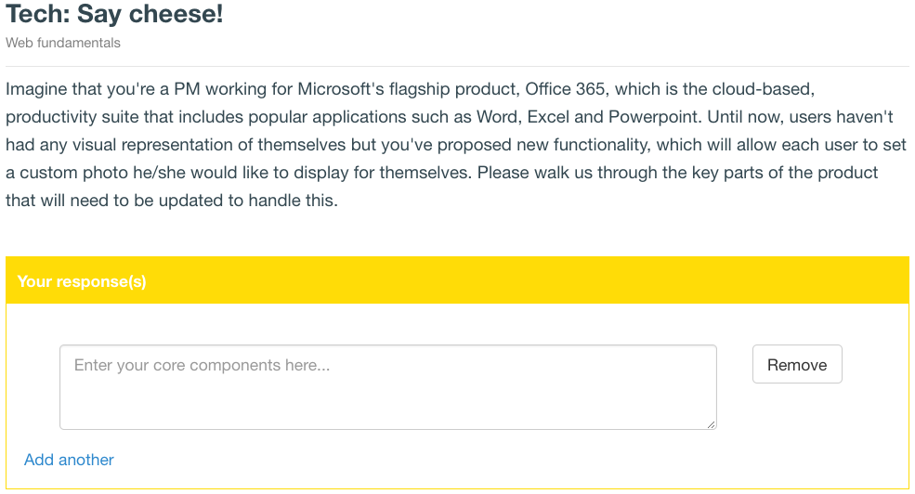The height and width of the screenshot is (494, 915).
Task: Click the 'Web fundamentals' subtitle
Action: [x=63, y=43]
